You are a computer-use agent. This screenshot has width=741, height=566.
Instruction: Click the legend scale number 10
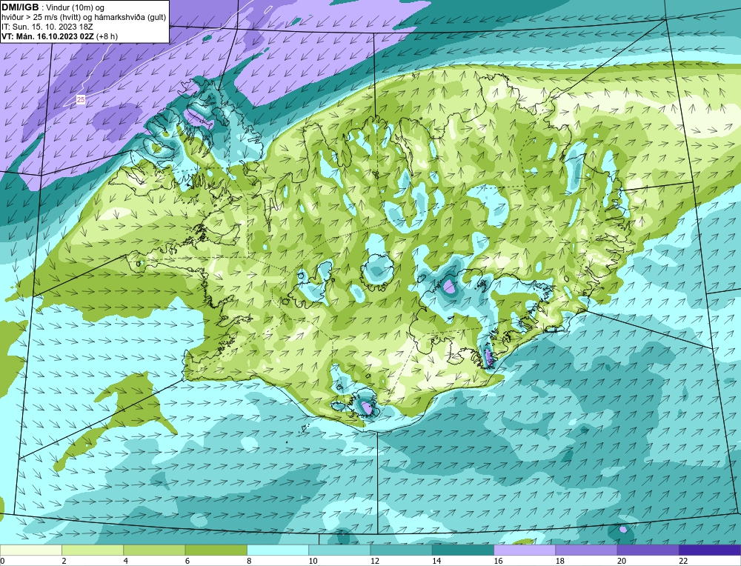313,561
